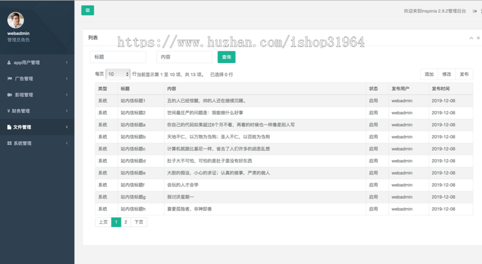Toggle sidebar with the green hamburger button
482x264 pixels.
(88, 11)
